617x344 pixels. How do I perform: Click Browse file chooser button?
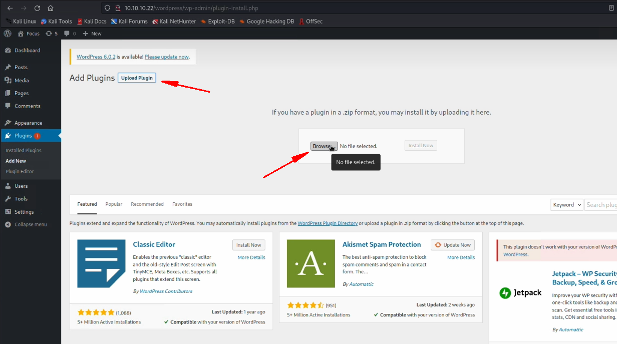click(324, 146)
